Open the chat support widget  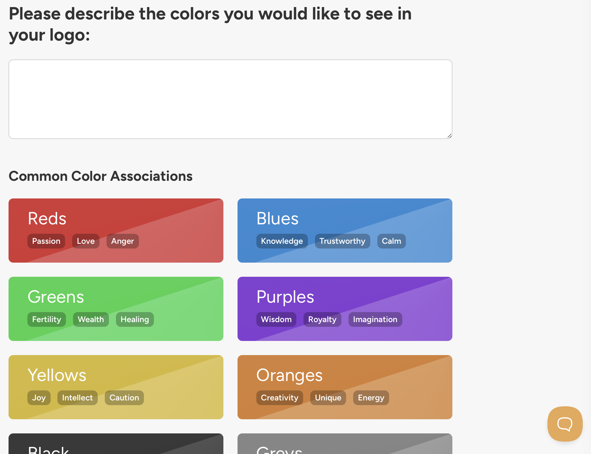click(x=565, y=424)
